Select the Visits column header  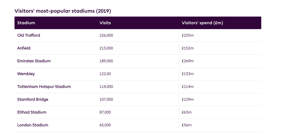[x=105, y=23]
